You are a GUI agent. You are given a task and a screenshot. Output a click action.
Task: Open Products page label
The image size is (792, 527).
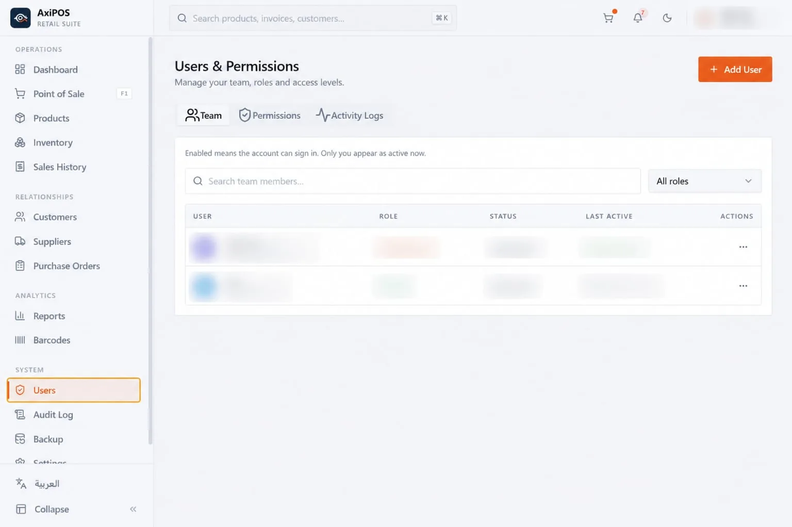click(x=51, y=118)
